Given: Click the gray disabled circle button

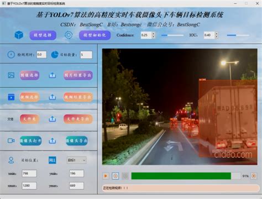Looking at the screenshot, I should pos(125,176).
